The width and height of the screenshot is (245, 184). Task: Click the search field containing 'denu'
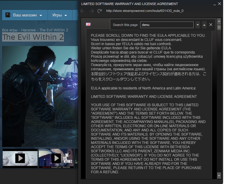coord(167,25)
